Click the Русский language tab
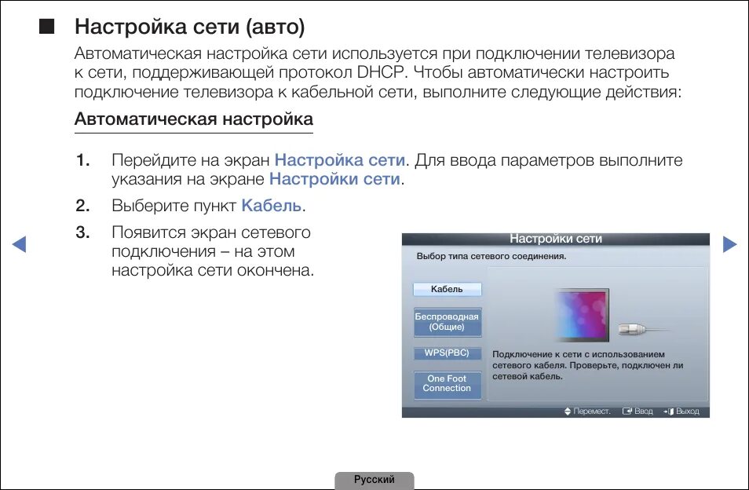The image size is (749, 490). [x=374, y=480]
